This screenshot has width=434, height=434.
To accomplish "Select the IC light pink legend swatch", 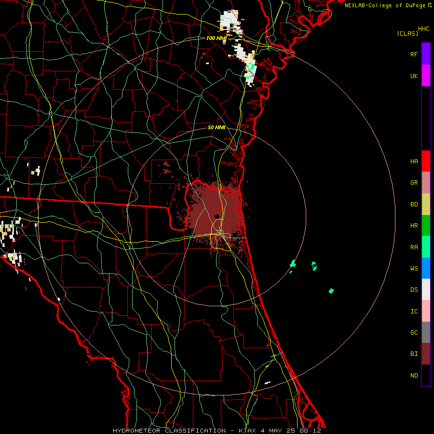I will [426, 311].
